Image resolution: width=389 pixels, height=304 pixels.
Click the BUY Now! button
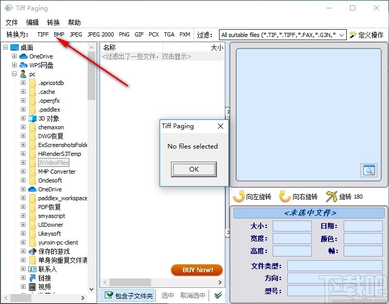[x=197, y=270]
